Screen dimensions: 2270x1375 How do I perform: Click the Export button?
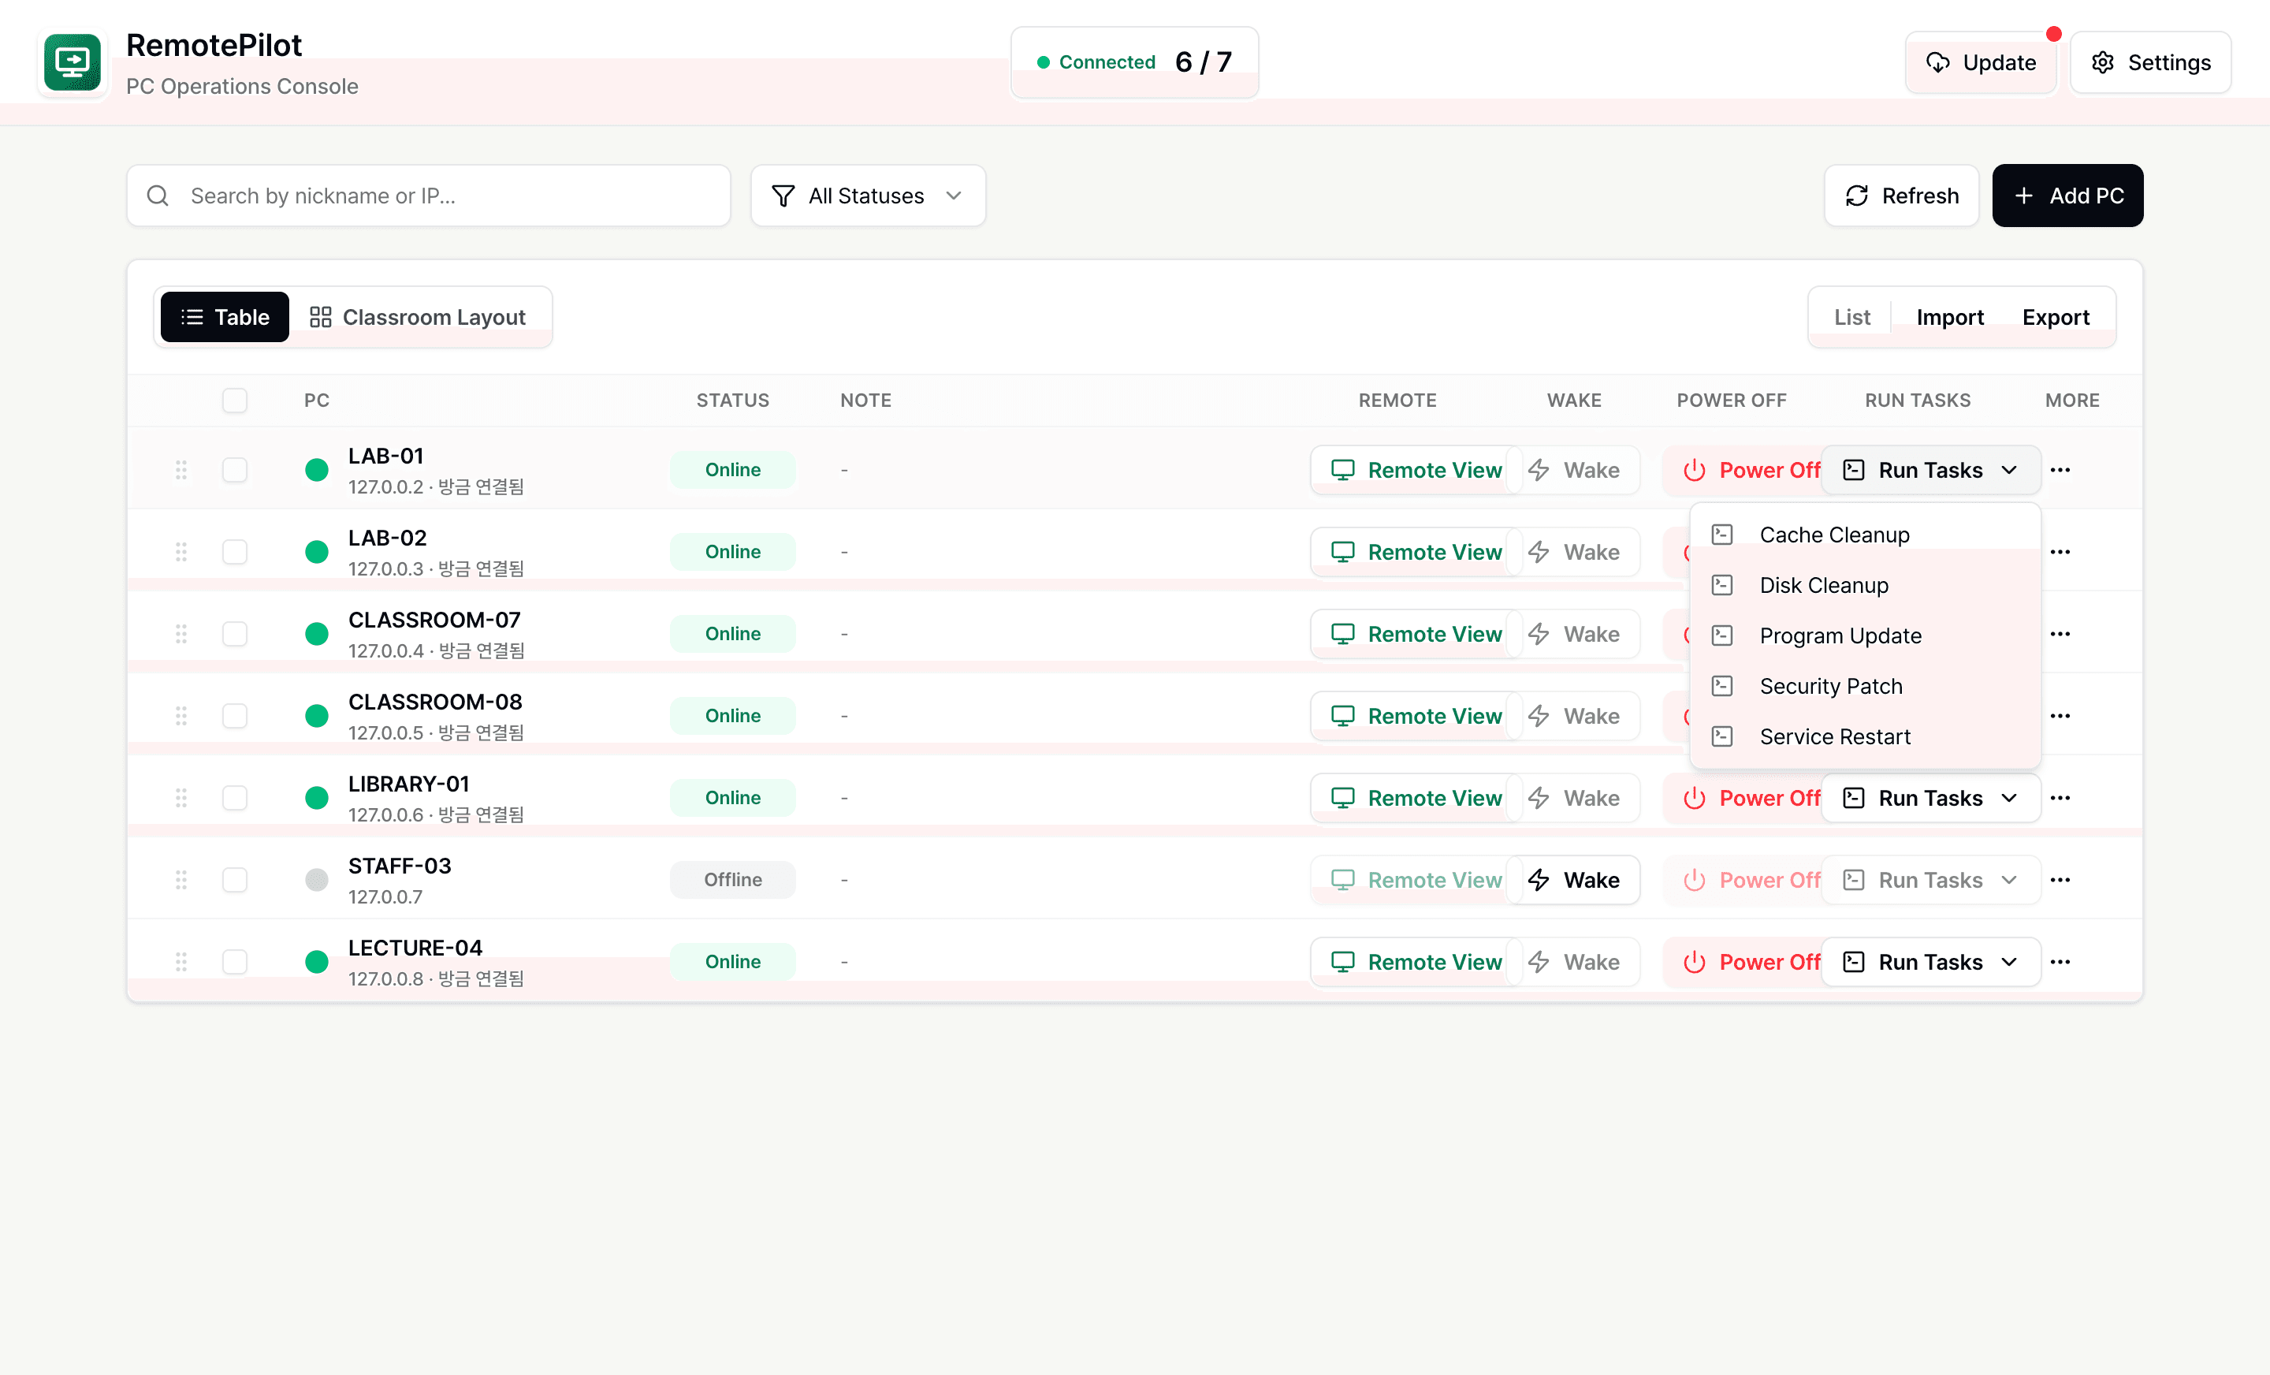pyautogui.click(x=2056, y=317)
